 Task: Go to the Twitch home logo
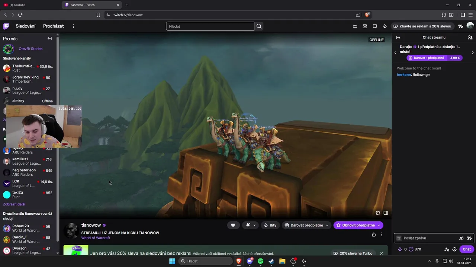coord(6,26)
